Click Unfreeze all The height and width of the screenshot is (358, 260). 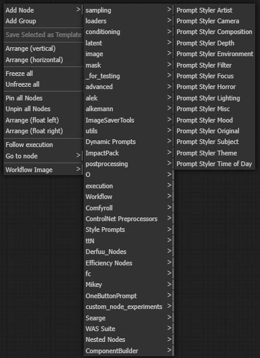[x=44, y=84]
